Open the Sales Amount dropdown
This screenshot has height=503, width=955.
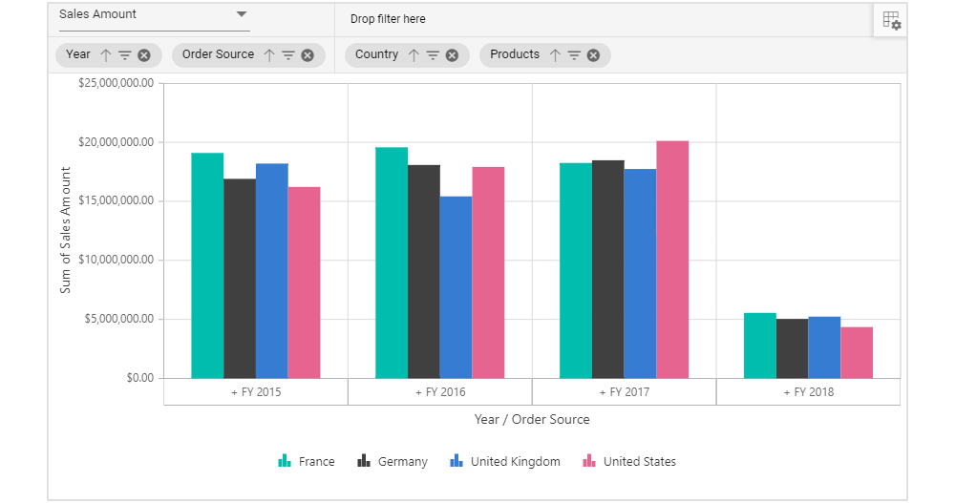[x=242, y=14]
